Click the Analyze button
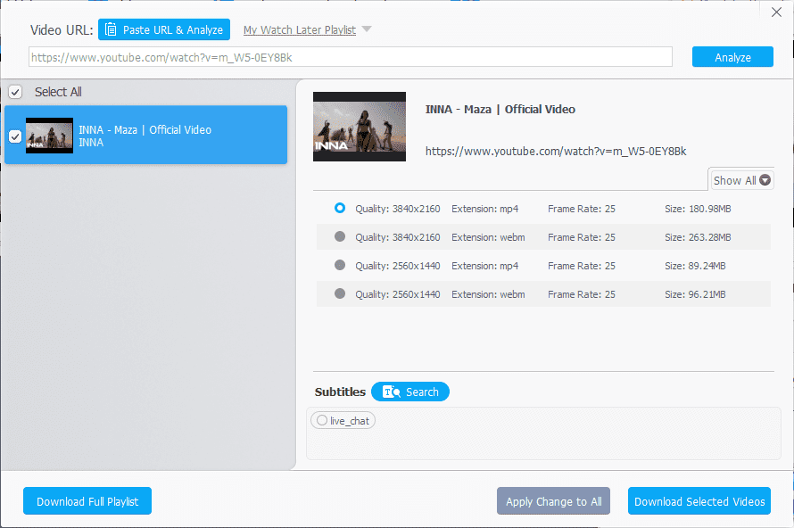The height and width of the screenshot is (528, 794). (x=732, y=57)
